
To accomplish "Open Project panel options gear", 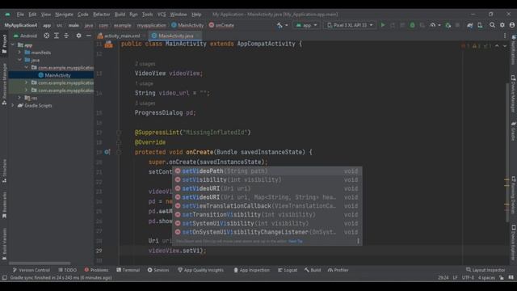I will click(78, 36).
